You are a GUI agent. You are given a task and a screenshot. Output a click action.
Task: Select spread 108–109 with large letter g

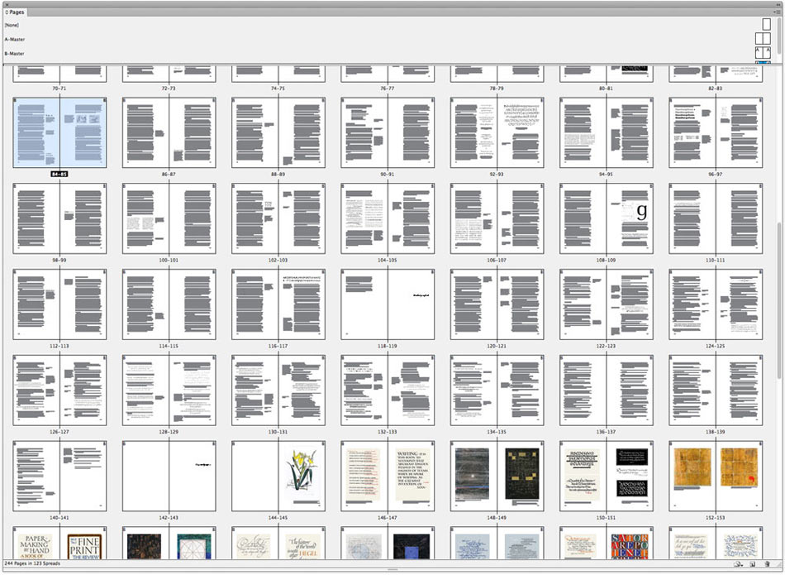(x=606, y=218)
